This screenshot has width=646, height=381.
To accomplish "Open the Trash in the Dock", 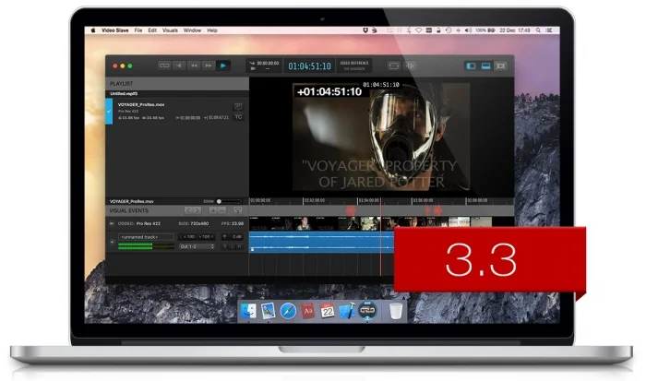I will (x=396, y=311).
